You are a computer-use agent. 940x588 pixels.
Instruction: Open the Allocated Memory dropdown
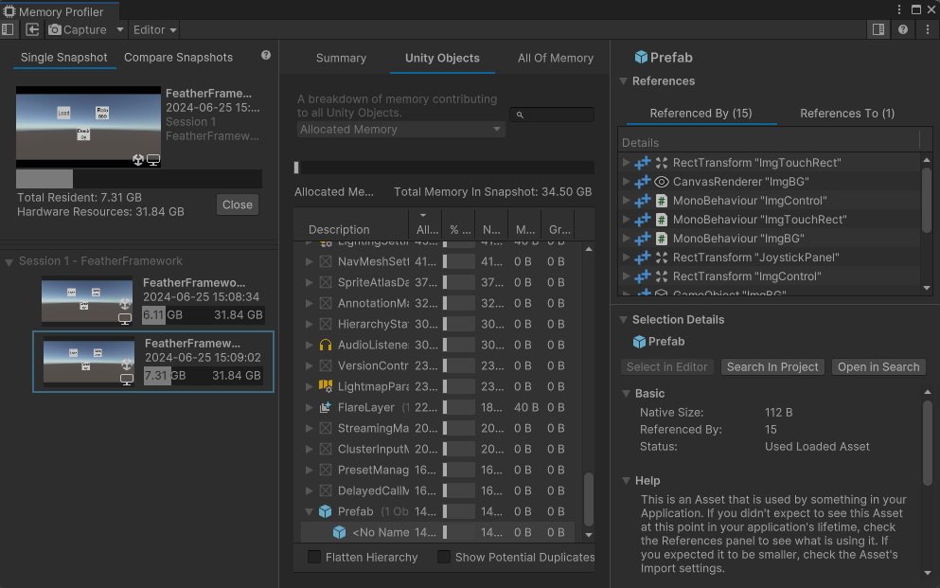[x=400, y=130]
